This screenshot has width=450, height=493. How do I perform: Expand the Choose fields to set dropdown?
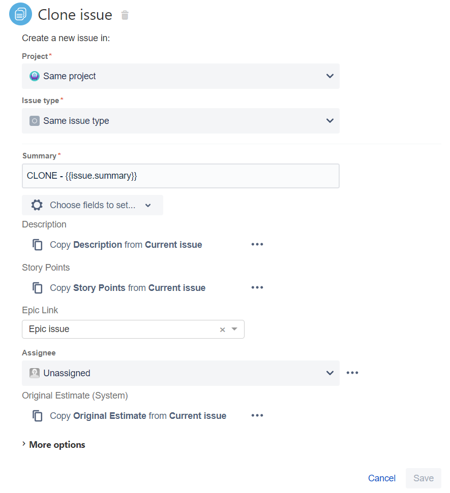click(x=93, y=205)
